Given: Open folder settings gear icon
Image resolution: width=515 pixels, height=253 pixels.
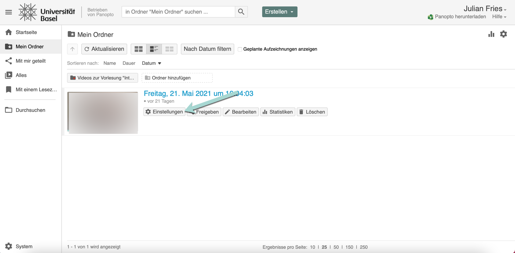Looking at the screenshot, I should (503, 34).
